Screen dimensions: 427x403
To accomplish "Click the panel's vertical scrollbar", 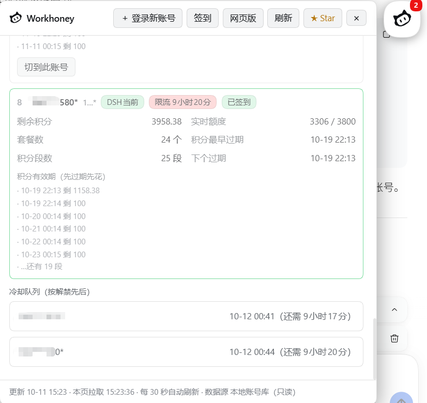I will 375,349.
